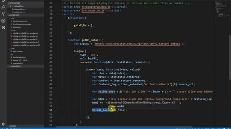Open bootstrap.min.css.map file

click(x=22, y=24)
